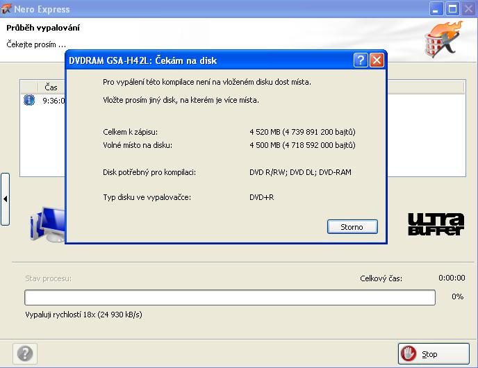The width and height of the screenshot is (478, 368).
Task: Click the 0:00:00 total time value
Action: (452, 278)
